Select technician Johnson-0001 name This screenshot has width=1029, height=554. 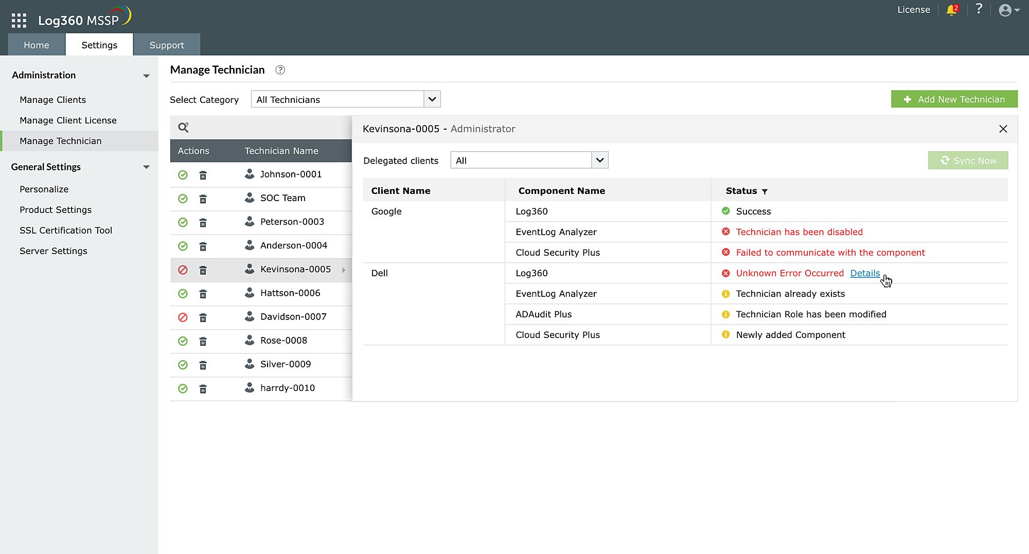(x=291, y=174)
